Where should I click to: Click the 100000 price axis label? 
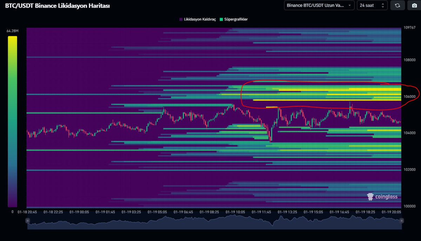coord(409,206)
